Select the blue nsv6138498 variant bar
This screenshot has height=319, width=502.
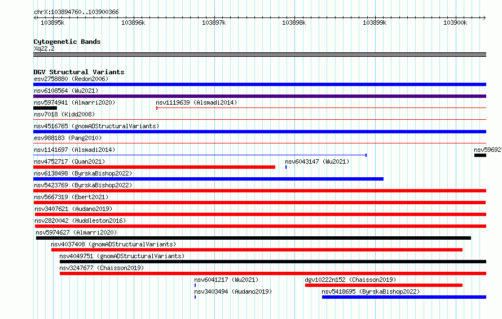pos(209,179)
